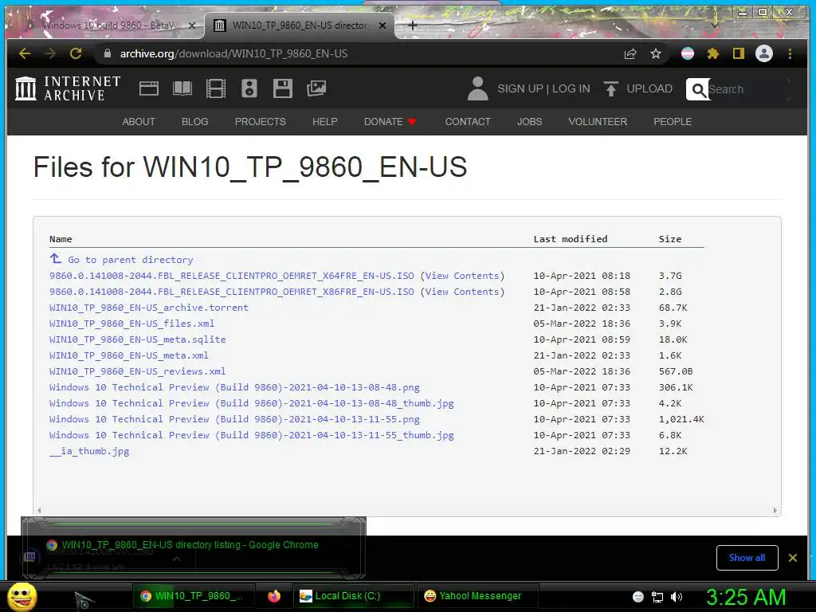
Task: Click the browser forward arrow
Action: pyautogui.click(x=50, y=53)
